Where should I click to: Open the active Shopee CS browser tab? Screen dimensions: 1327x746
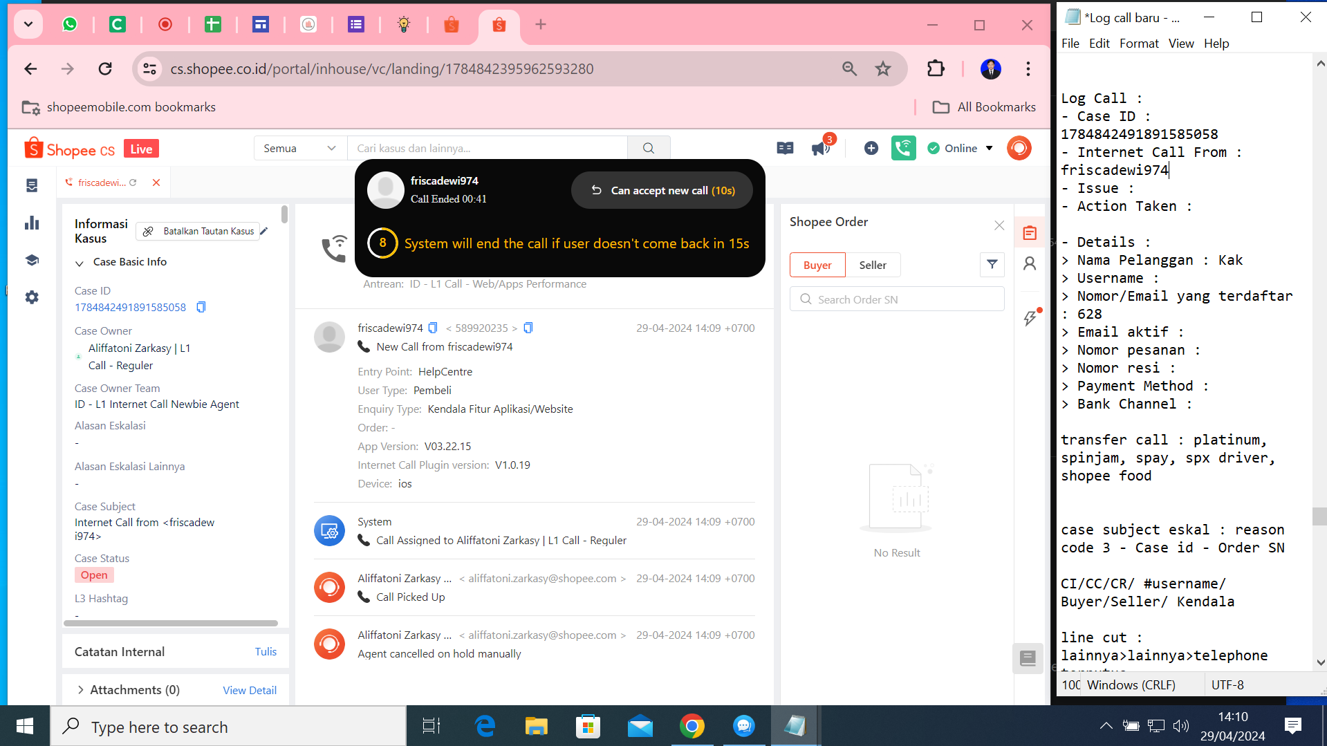pos(499,25)
